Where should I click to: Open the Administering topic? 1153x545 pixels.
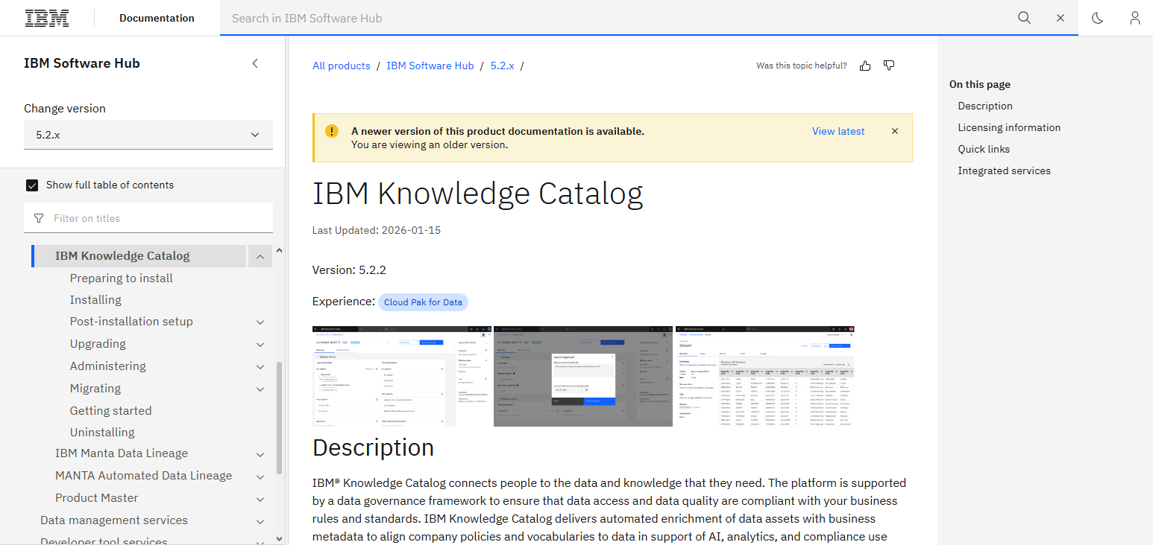(x=108, y=366)
